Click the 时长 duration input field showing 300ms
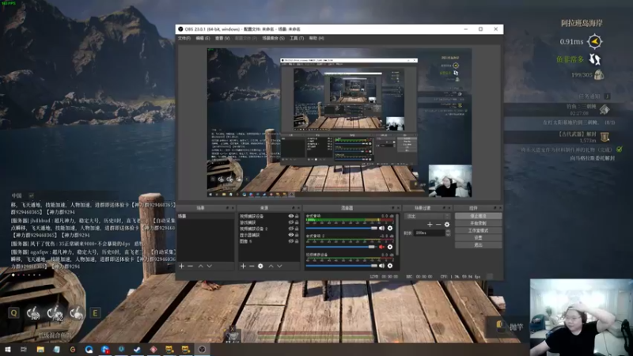The image size is (633, 356). 430,233
